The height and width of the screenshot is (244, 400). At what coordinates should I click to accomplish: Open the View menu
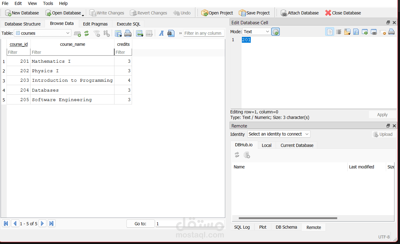click(32, 3)
